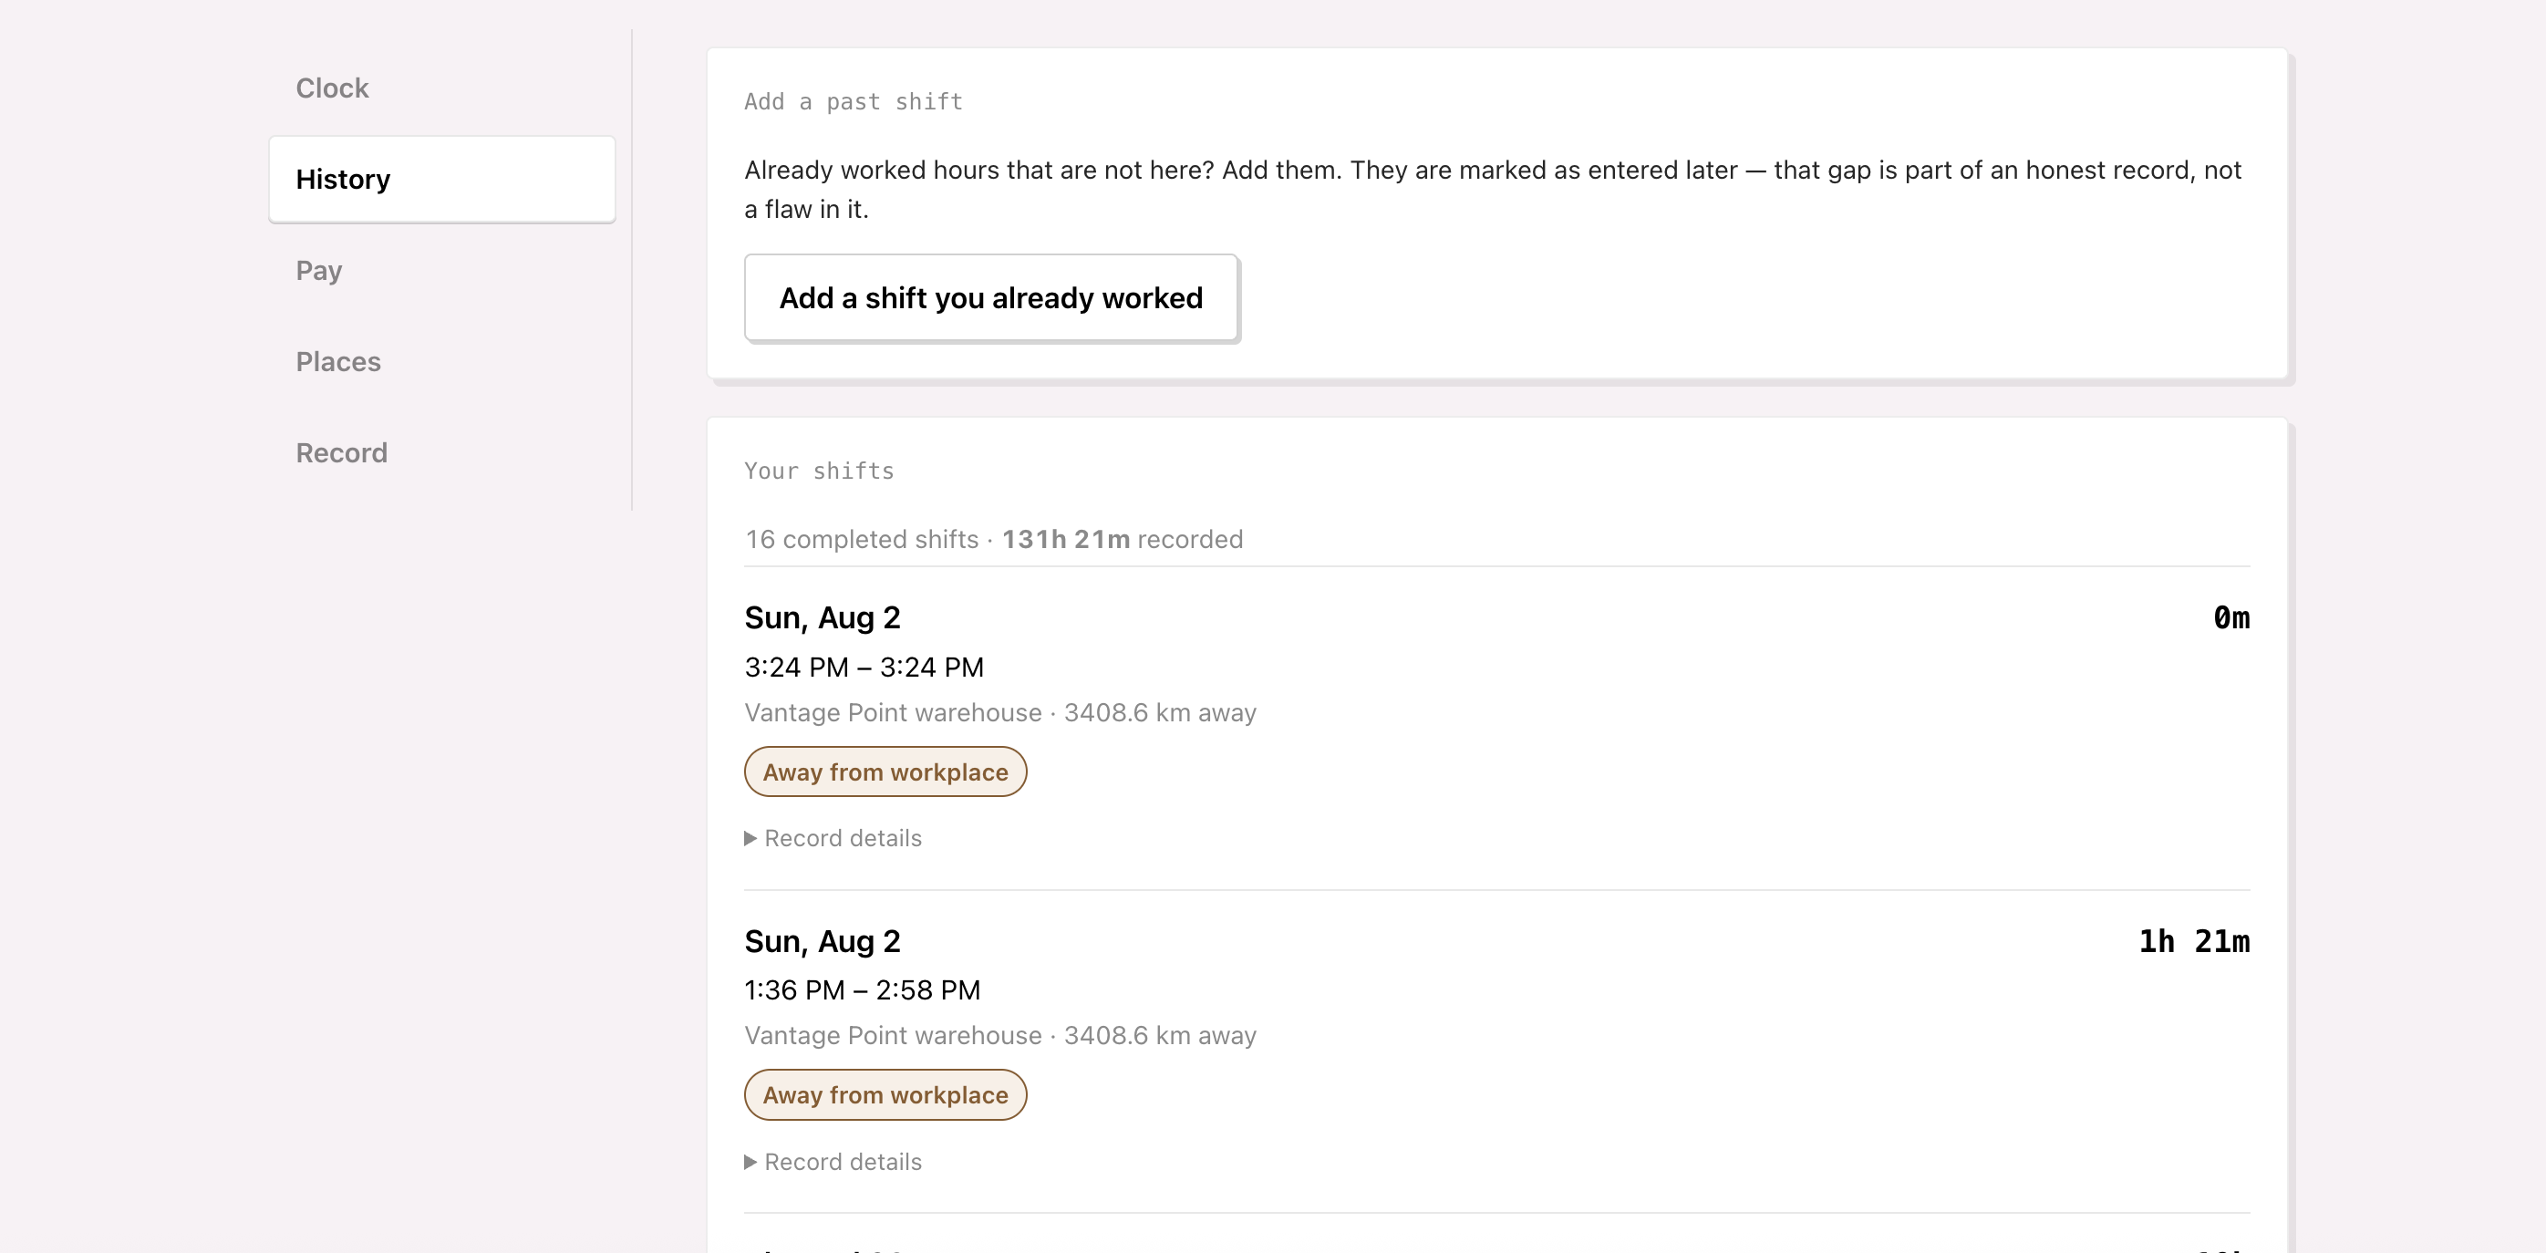This screenshot has width=2546, height=1253.
Task: Click the 1:36 PM – 2:58 PM time range
Action: 862,990
